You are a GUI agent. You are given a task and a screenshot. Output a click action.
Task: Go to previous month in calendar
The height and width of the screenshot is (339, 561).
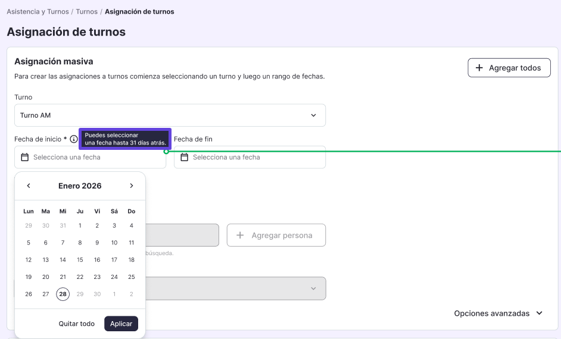coord(29,186)
